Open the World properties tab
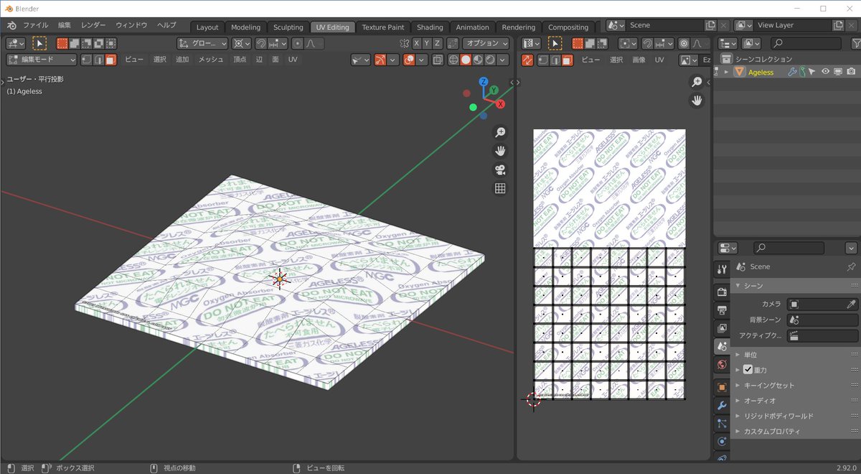This screenshot has width=861, height=474. [x=722, y=366]
